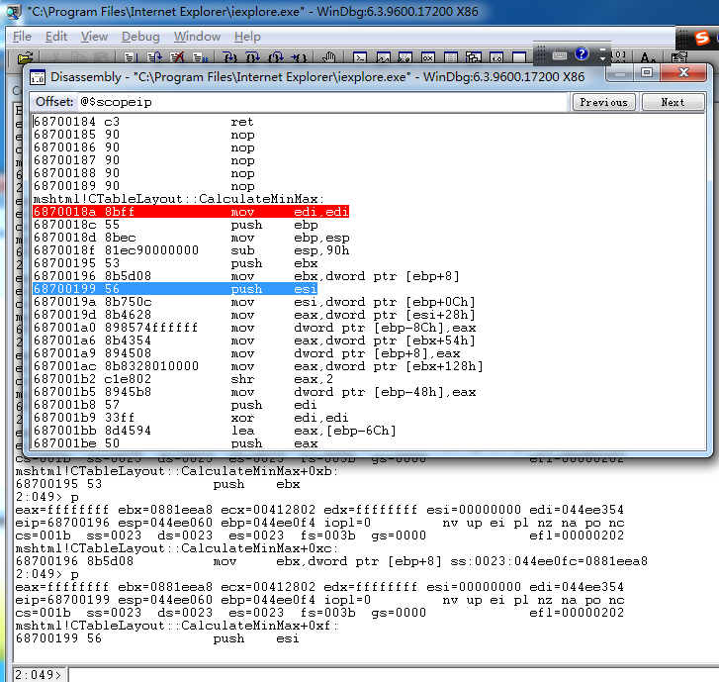Click the IME floating toolbar grip handle
Image resolution: width=719 pixels, height=682 pixels.
(x=541, y=54)
